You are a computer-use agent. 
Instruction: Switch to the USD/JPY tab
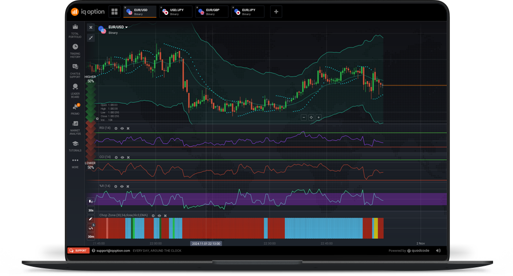tap(175, 11)
